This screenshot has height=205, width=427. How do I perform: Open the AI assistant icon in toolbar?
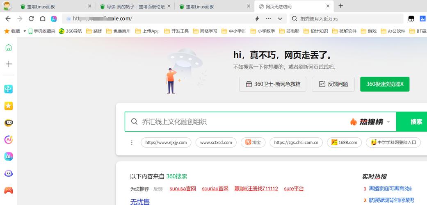pyautogui.click(x=54, y=18)
